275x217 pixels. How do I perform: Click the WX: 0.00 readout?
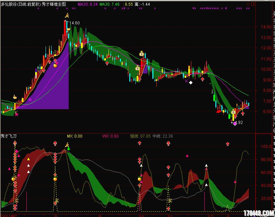coord(111,136)
